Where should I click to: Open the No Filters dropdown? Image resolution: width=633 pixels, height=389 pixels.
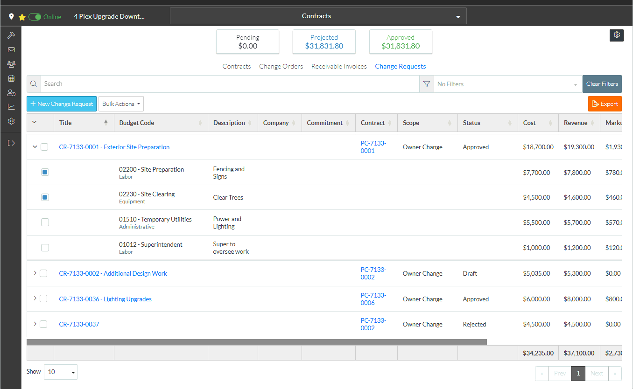(x=508, y=84)
